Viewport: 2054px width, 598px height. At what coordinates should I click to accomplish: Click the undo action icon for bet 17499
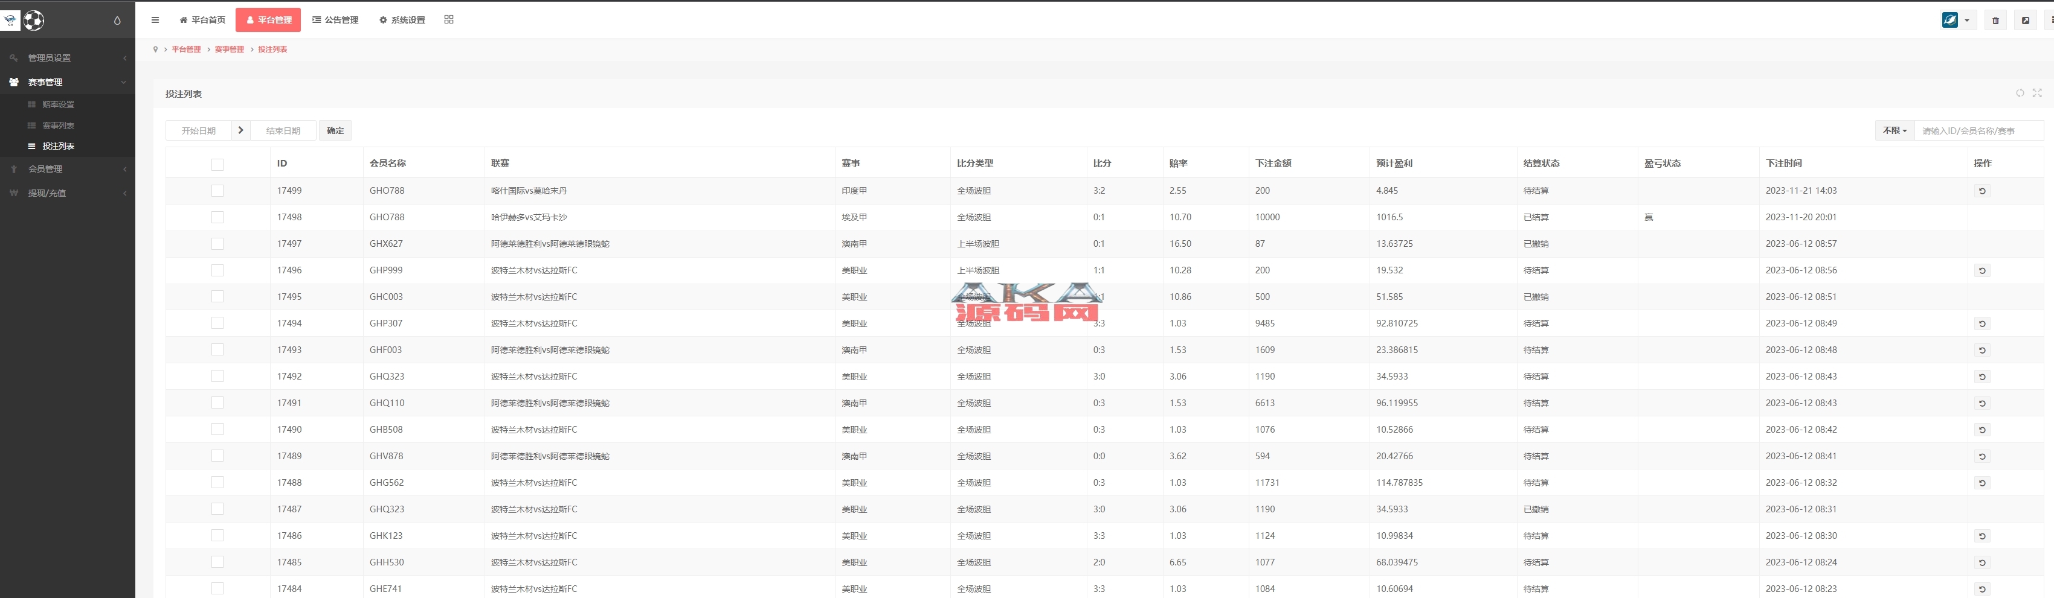[1982, 191]
